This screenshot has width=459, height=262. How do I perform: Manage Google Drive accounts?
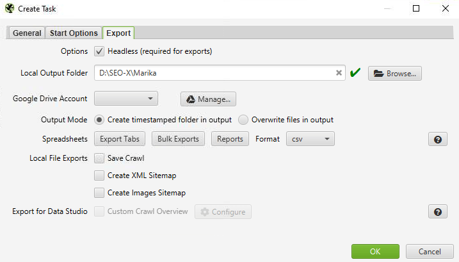[x=209, y=99]
